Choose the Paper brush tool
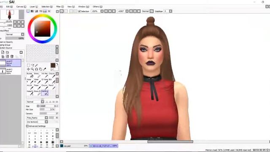This screenshot has height=152, width=270. coord(38,87)
